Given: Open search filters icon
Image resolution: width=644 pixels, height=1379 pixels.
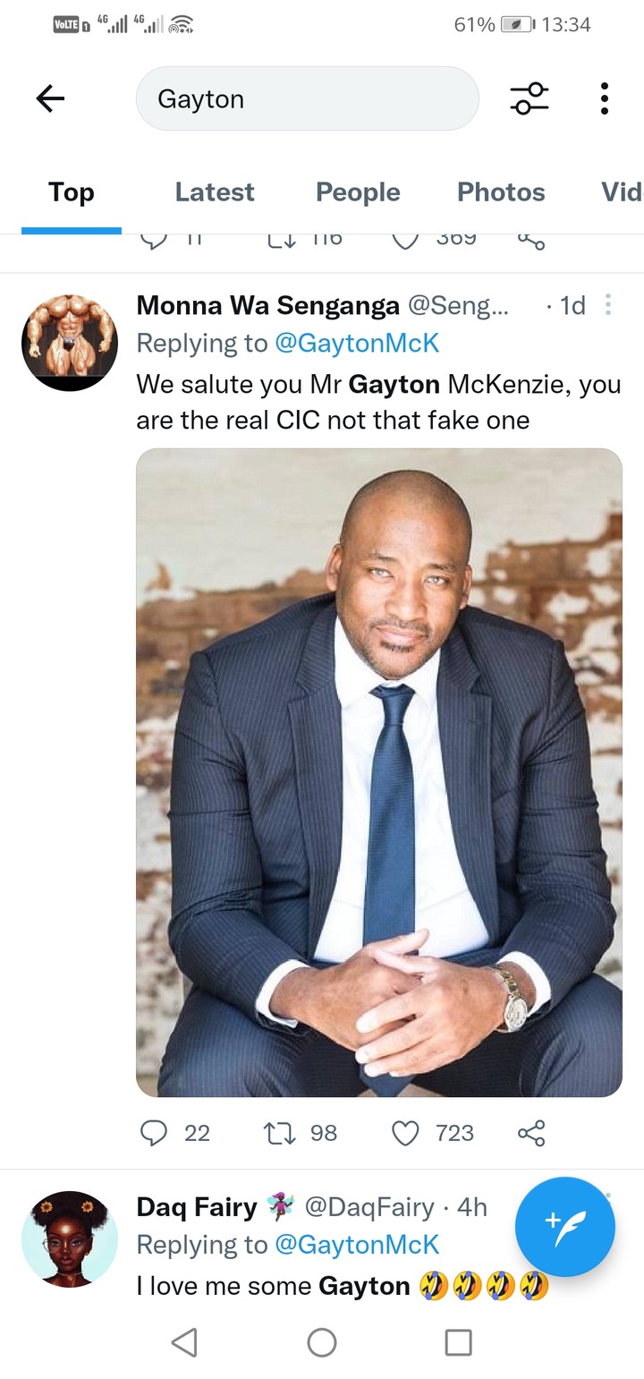Looking at the screenshot, I should pos(530,98).
